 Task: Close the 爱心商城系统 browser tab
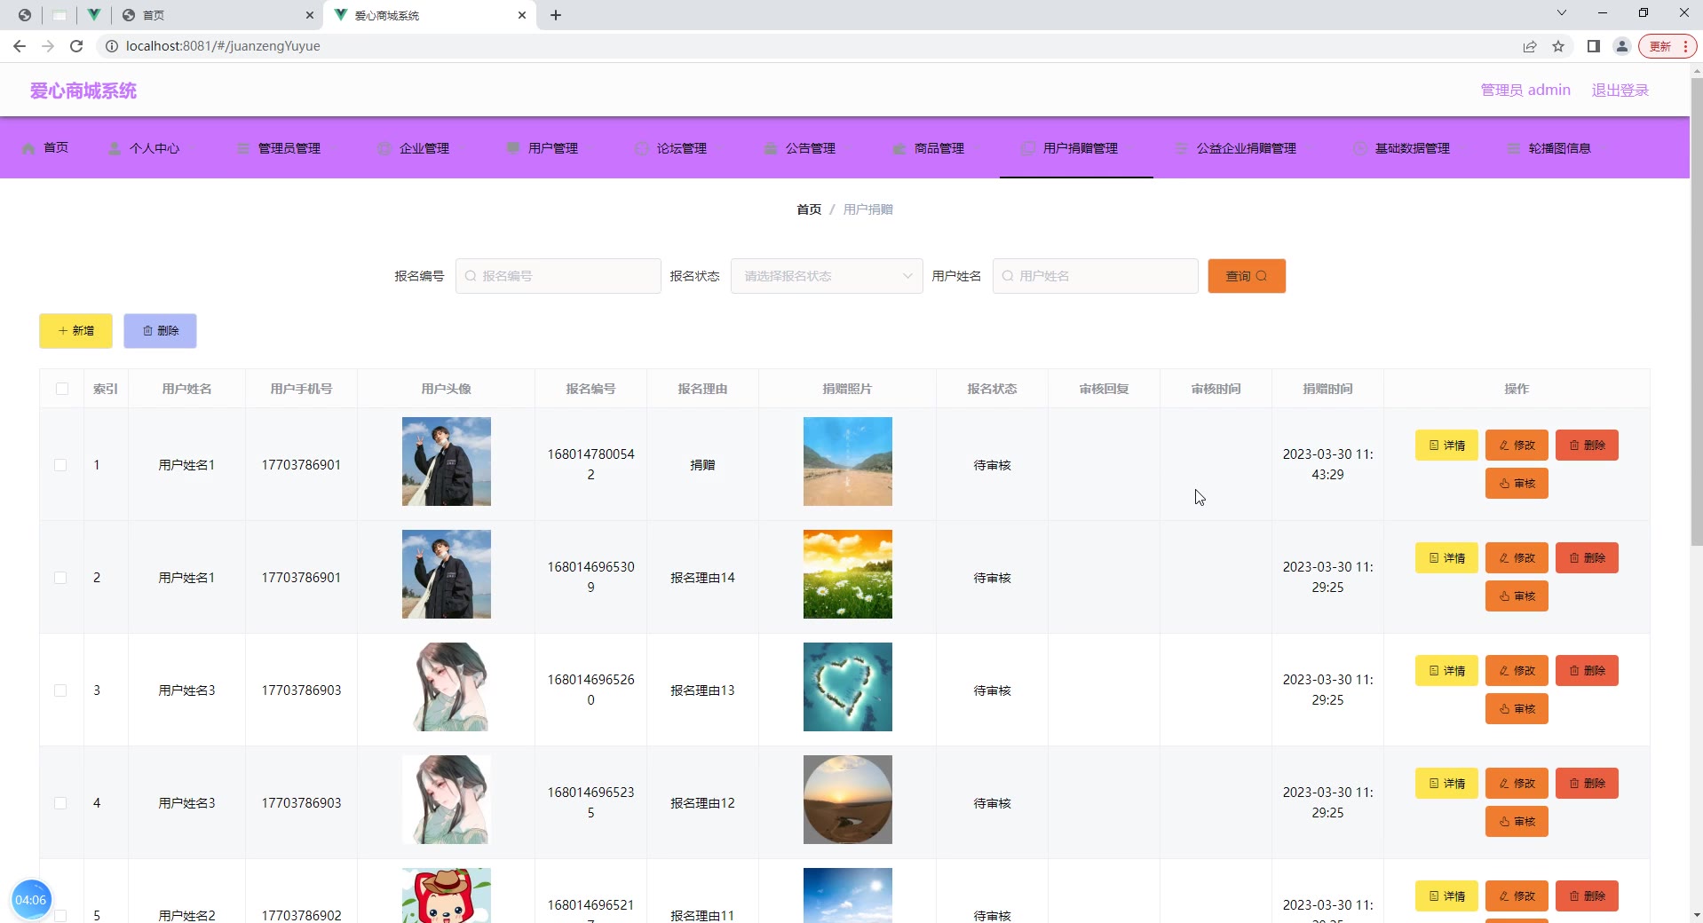pyautogui.click(x=522, y=15)
